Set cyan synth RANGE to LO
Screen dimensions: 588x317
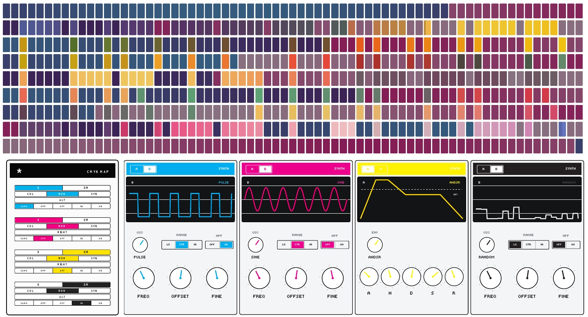168,245
